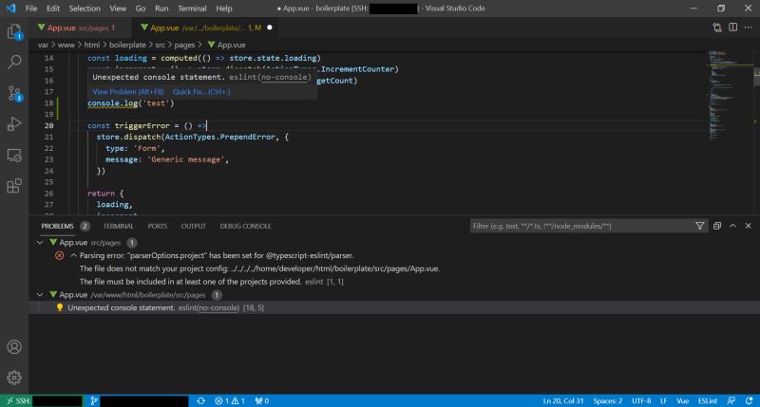The height and width of the screenshot is (407, 760).
Task: Open feedback icon in status bar
Action: tap(731, 400)
